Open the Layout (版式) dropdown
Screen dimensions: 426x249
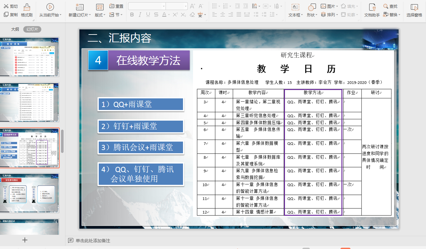100,15
